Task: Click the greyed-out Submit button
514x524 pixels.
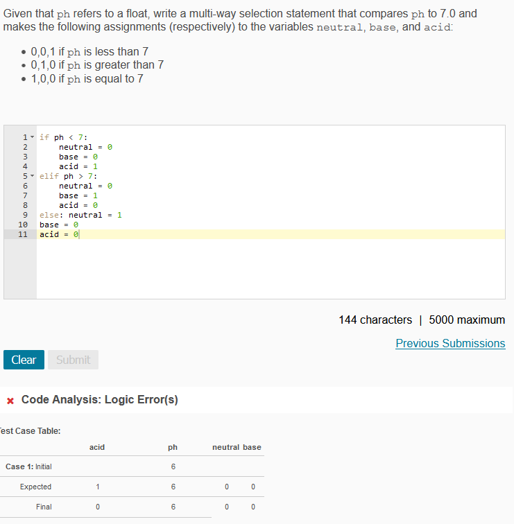Action: (x=74, y=360)
